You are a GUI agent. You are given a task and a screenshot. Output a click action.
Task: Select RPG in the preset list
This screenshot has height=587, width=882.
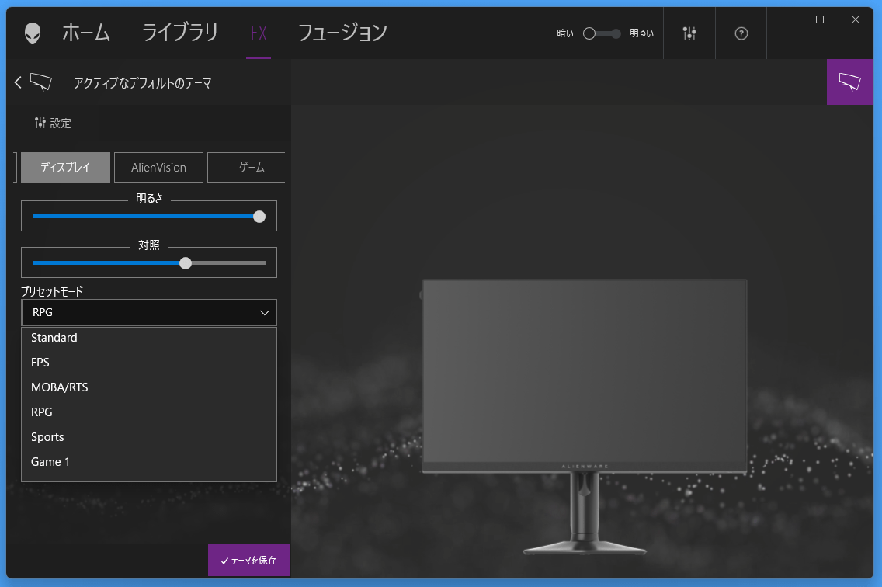pyautogui.click(x=149, y=412)
